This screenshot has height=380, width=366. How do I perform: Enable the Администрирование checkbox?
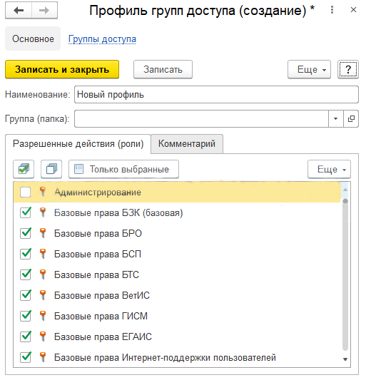[x=26, y=192]
